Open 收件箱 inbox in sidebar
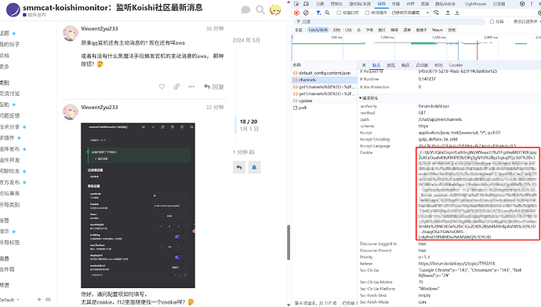 pos(7,269)
